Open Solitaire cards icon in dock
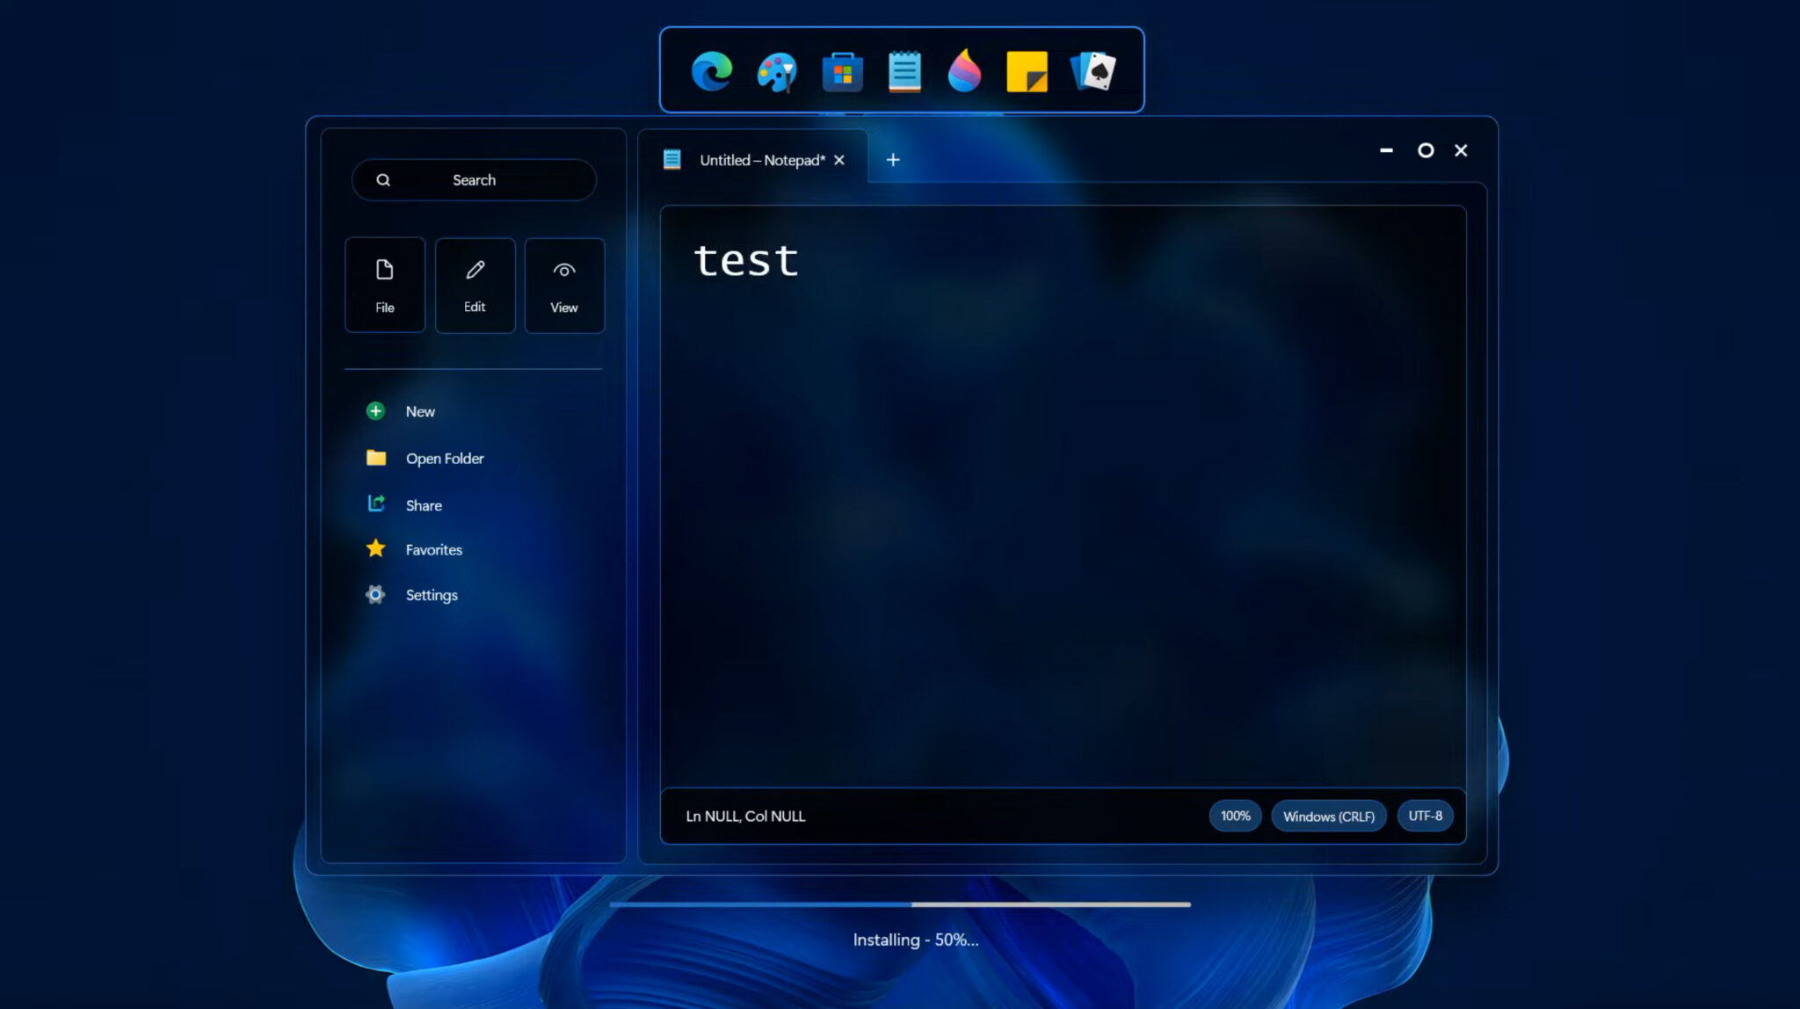This screenshot has width=1800, height=1009. tap(1093, 71)
